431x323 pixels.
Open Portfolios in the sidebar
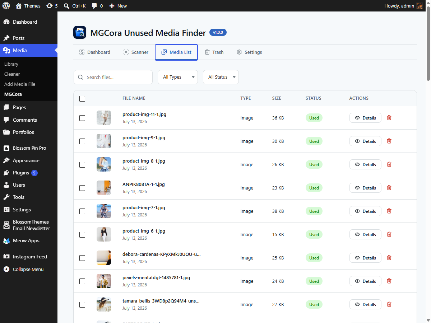pyautogui.click(x=29, y=132)
